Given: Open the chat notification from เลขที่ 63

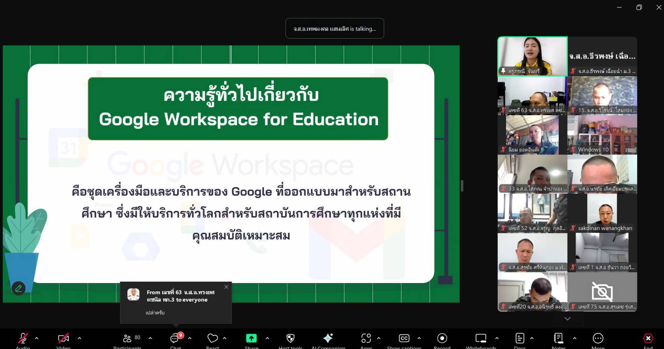Looking at the screenshot, I should [176, 302].
